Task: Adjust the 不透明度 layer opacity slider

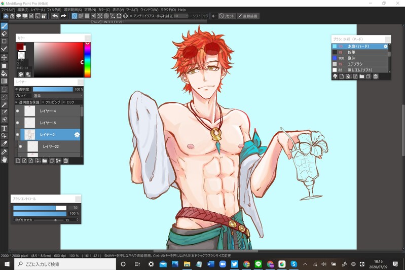Action: (53, 89)
